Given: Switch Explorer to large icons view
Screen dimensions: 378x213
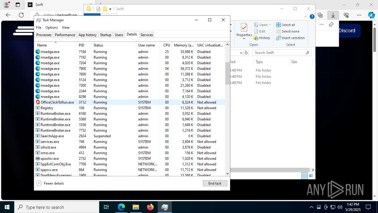Looking at the screenshot, I should [311, 176].
